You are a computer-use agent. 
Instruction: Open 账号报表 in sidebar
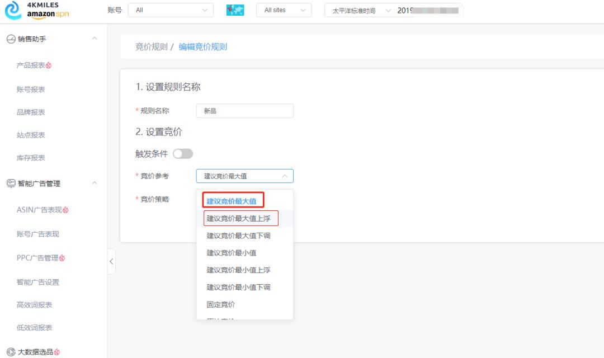31,89
